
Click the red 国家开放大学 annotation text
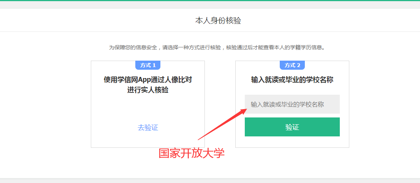tap(192, 153)
